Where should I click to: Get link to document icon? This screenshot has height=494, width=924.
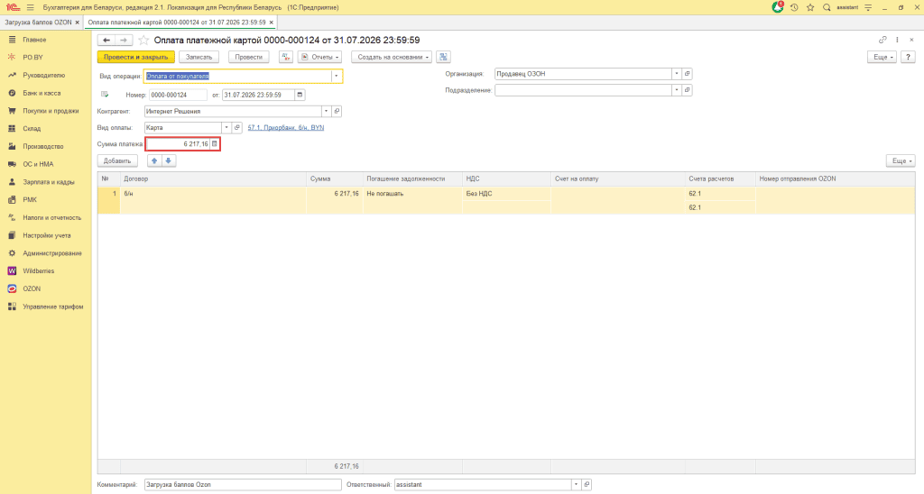click(x=882, y=40)
